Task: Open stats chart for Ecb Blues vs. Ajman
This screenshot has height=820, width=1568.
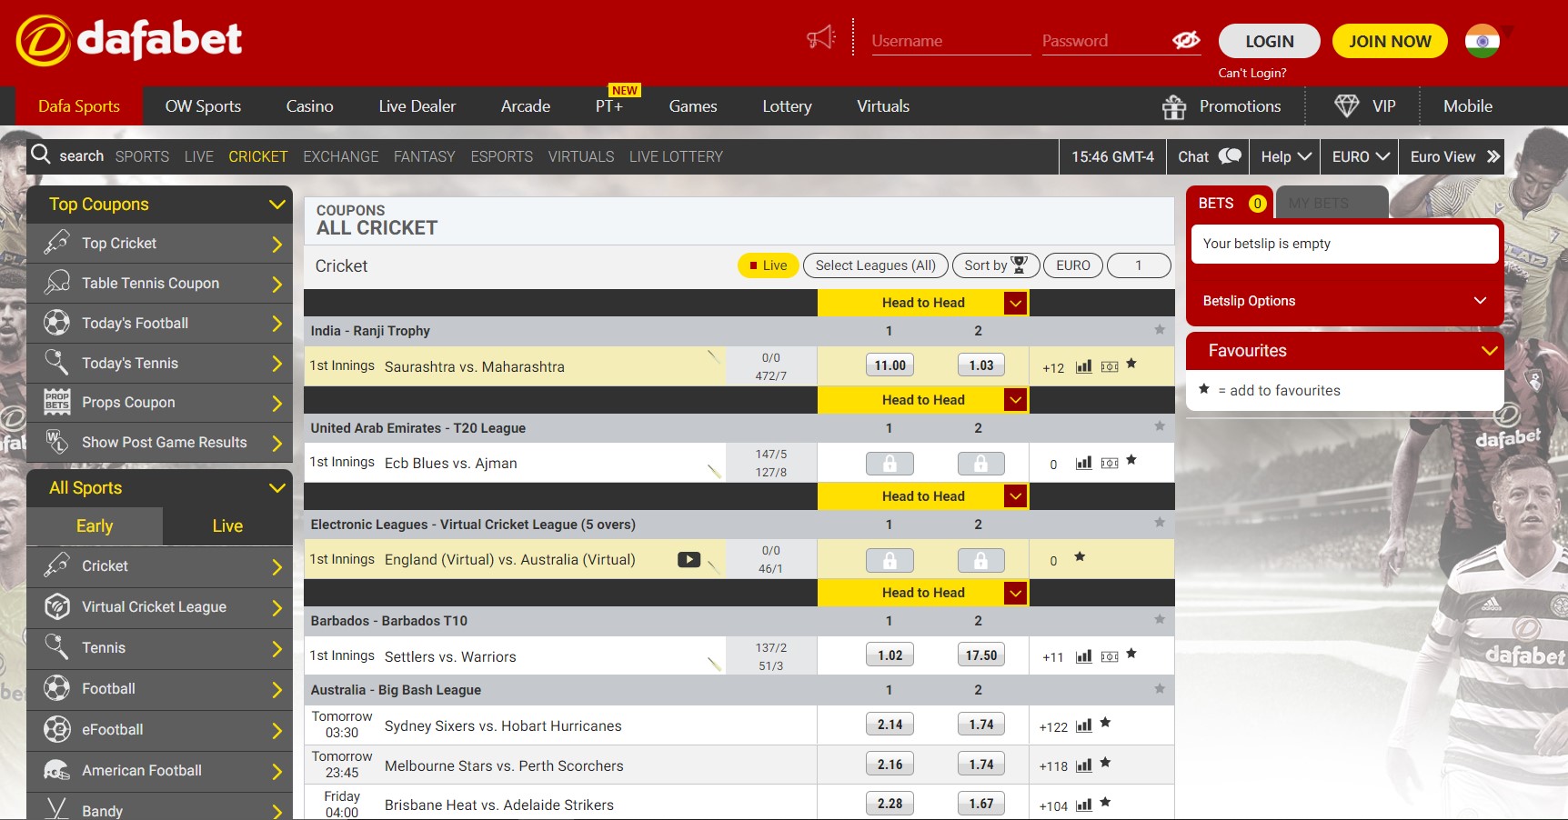Action: 1083,463
